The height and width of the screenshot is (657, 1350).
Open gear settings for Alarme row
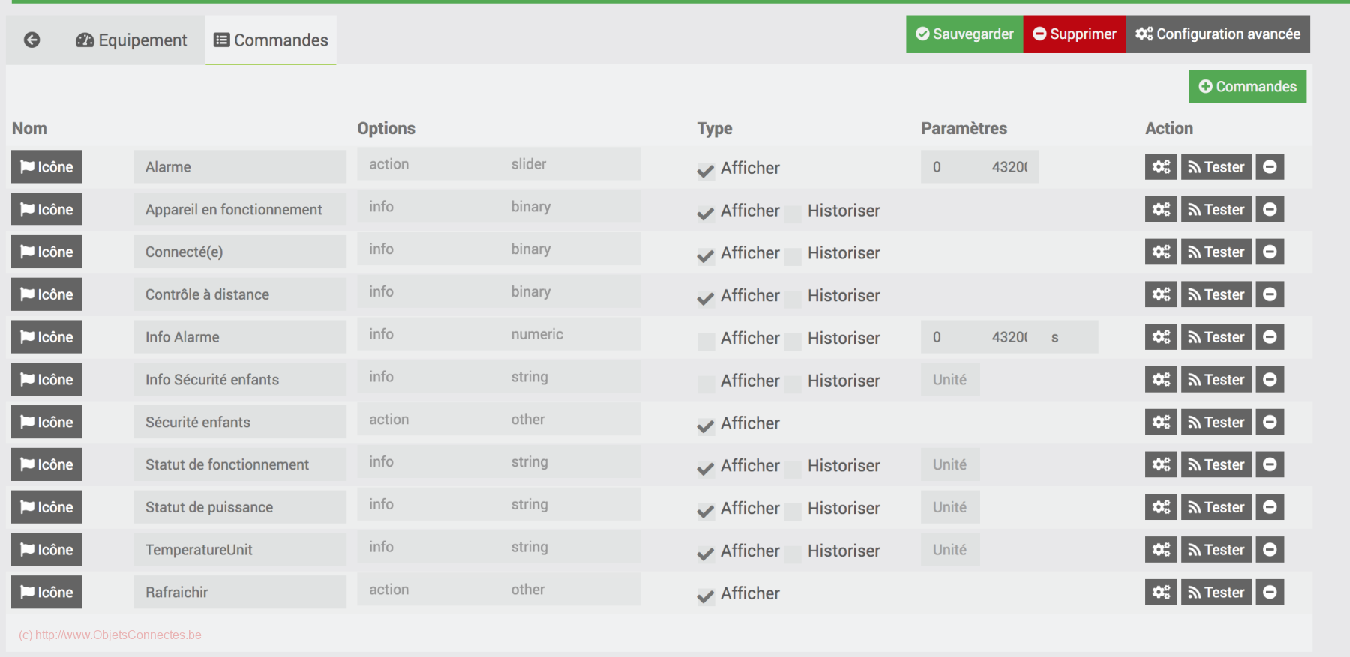pos(1161,166)
